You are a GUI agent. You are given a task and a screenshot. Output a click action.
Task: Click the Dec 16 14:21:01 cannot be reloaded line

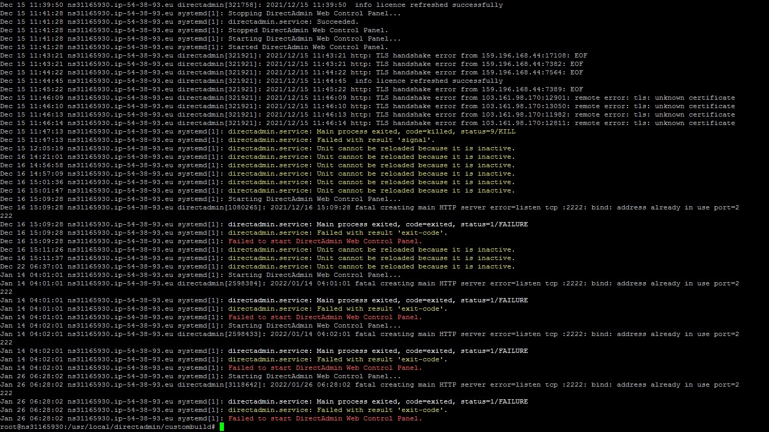[258, 157]
